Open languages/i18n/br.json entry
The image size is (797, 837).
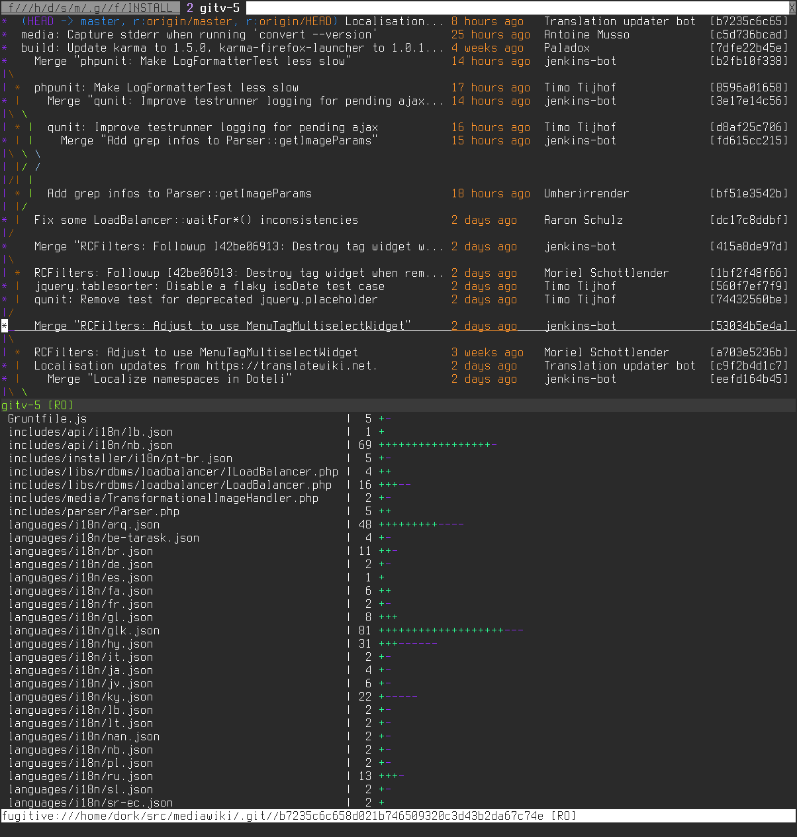point(81,551)
